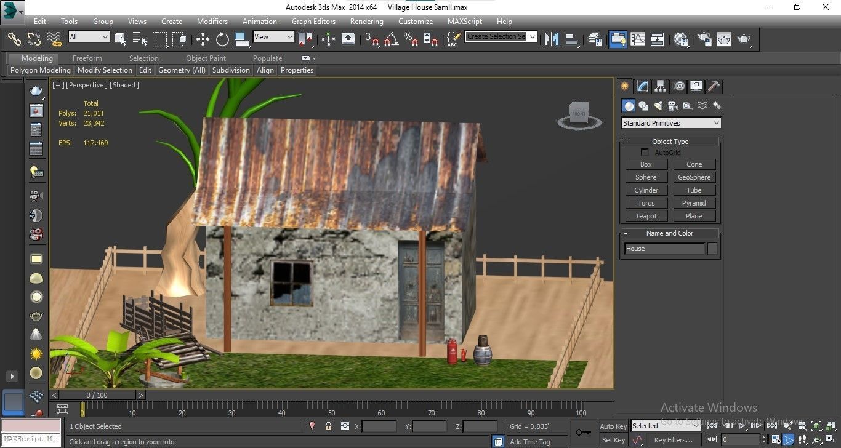
Task: Toggle the Selection Lock padlock
Action: [328, 426]
